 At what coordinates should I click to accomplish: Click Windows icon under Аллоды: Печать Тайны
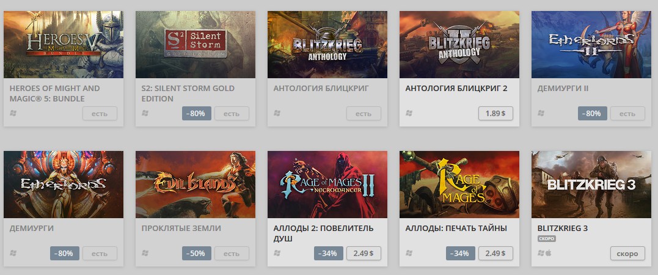[409, 253]
